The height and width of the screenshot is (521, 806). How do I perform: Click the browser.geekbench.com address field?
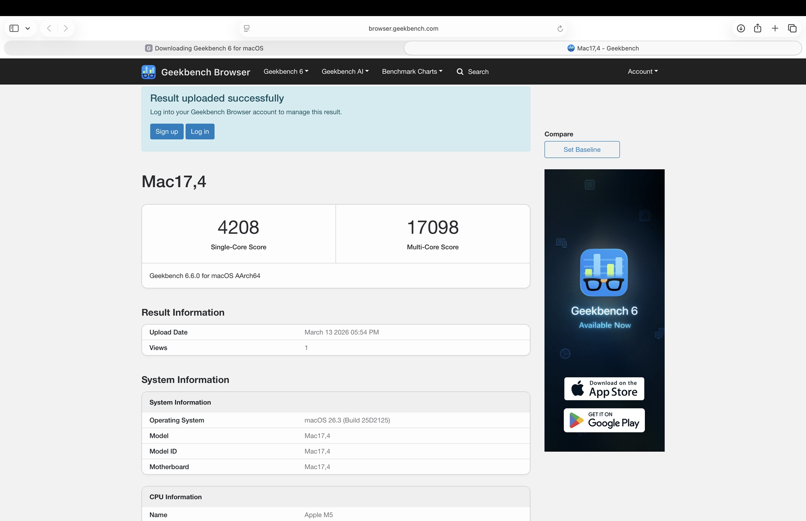pos(403,29)
